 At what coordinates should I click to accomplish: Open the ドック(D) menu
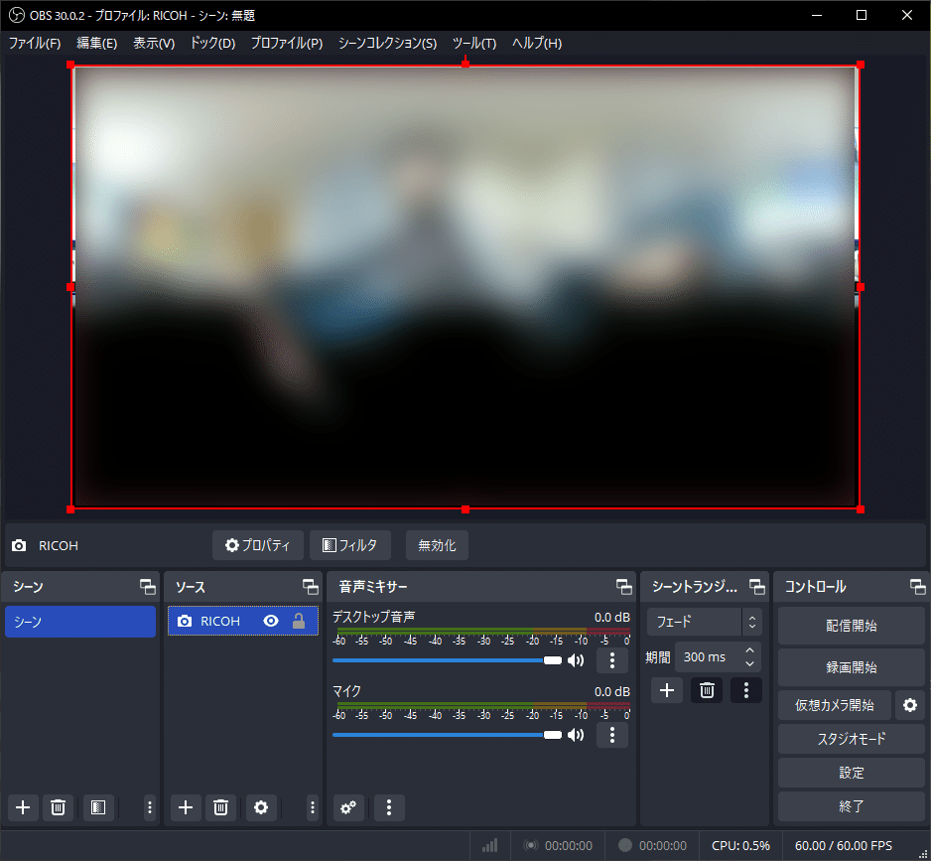tap(212, 44)
